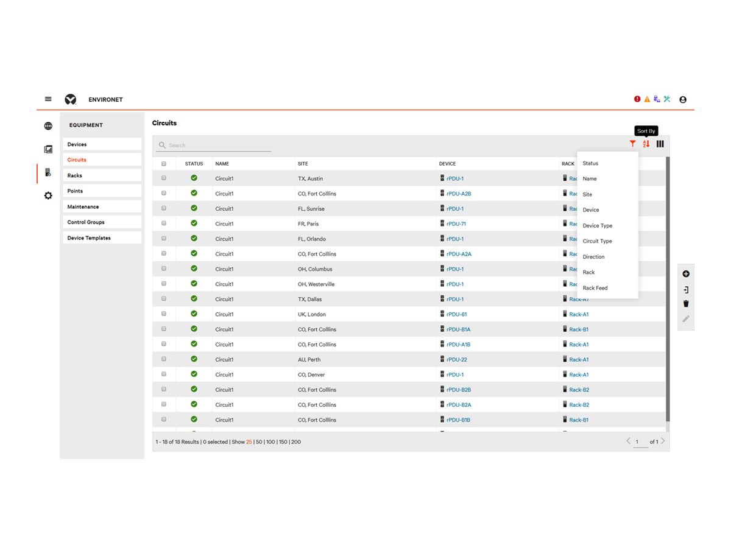
Task: Click the dashboard sidebar icon
Action: click(48, 149)
